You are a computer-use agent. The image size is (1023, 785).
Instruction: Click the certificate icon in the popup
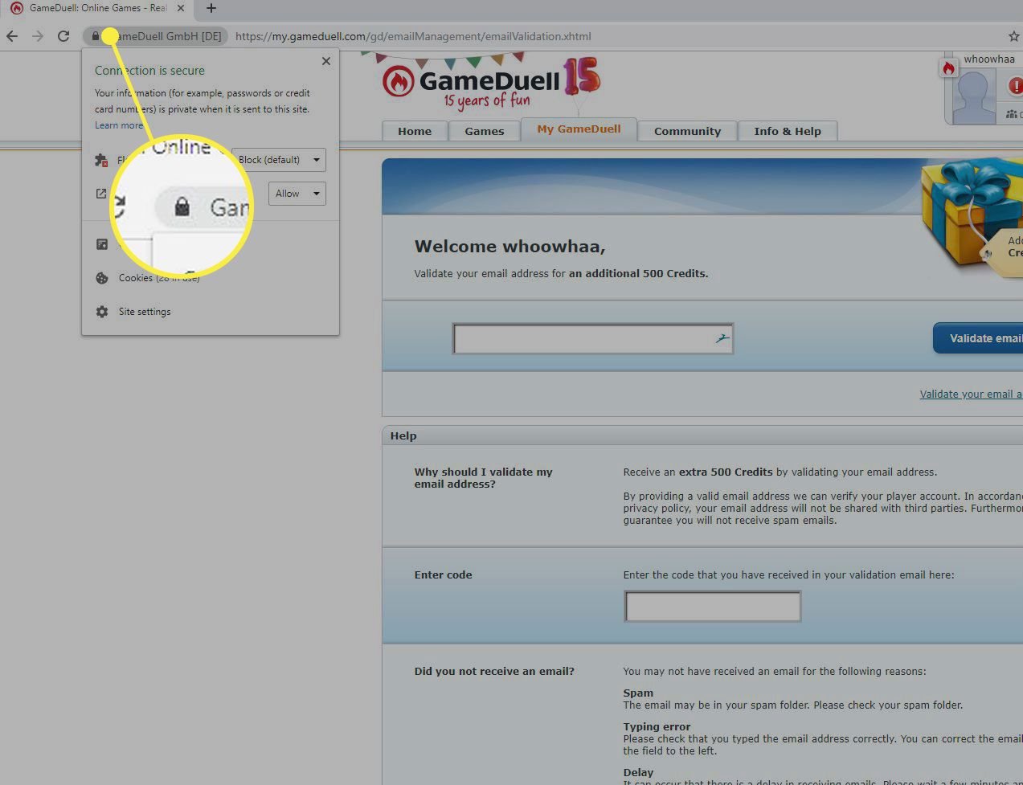pyautogui.click(x=102, y=244)
